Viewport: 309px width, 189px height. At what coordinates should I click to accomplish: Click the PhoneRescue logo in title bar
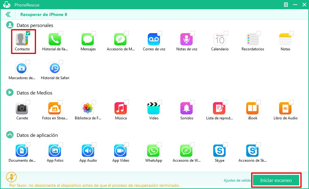[x=7, y=5]
